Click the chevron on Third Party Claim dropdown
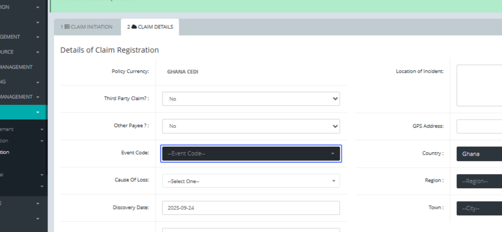The image size is (502, 232). click(x=335, y=99)
